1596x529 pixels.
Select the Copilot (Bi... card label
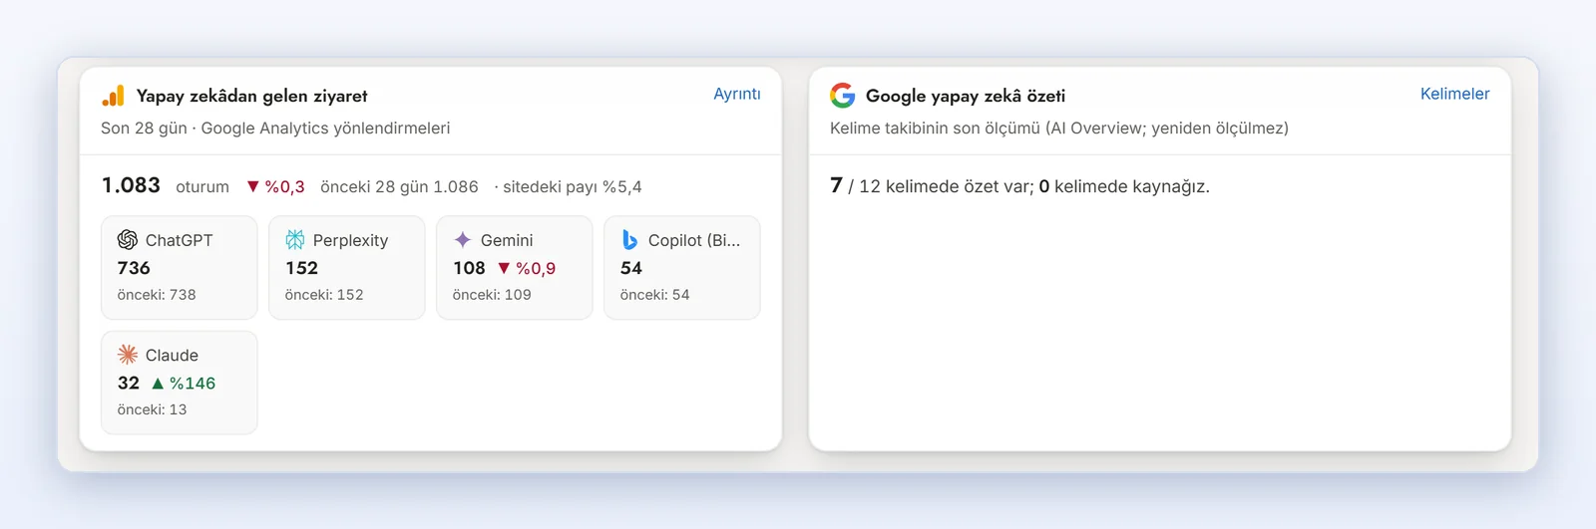pyautogui.click(x=694, y=240)
